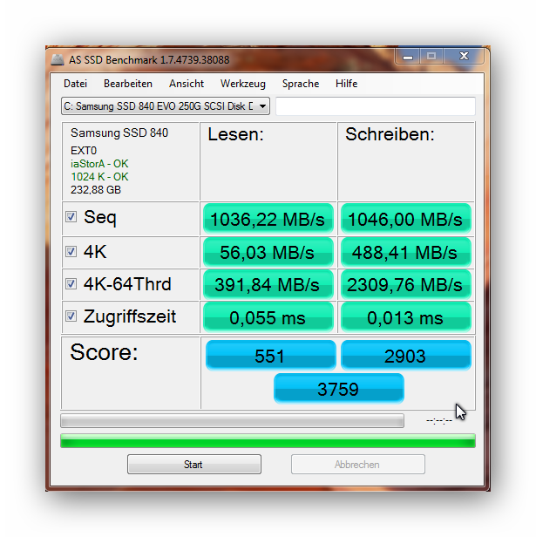Uncheck the 4K test checkbox
Viewport: 536px width, 537px height.
[71, 251]
